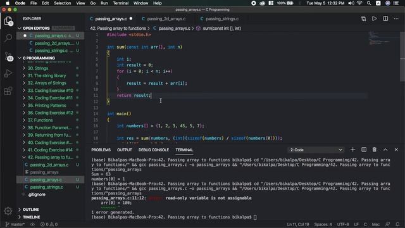Click the LF end-of-line status entry
Screen dimensions: 405x228
pyautogui.click(x=356, y=224)
